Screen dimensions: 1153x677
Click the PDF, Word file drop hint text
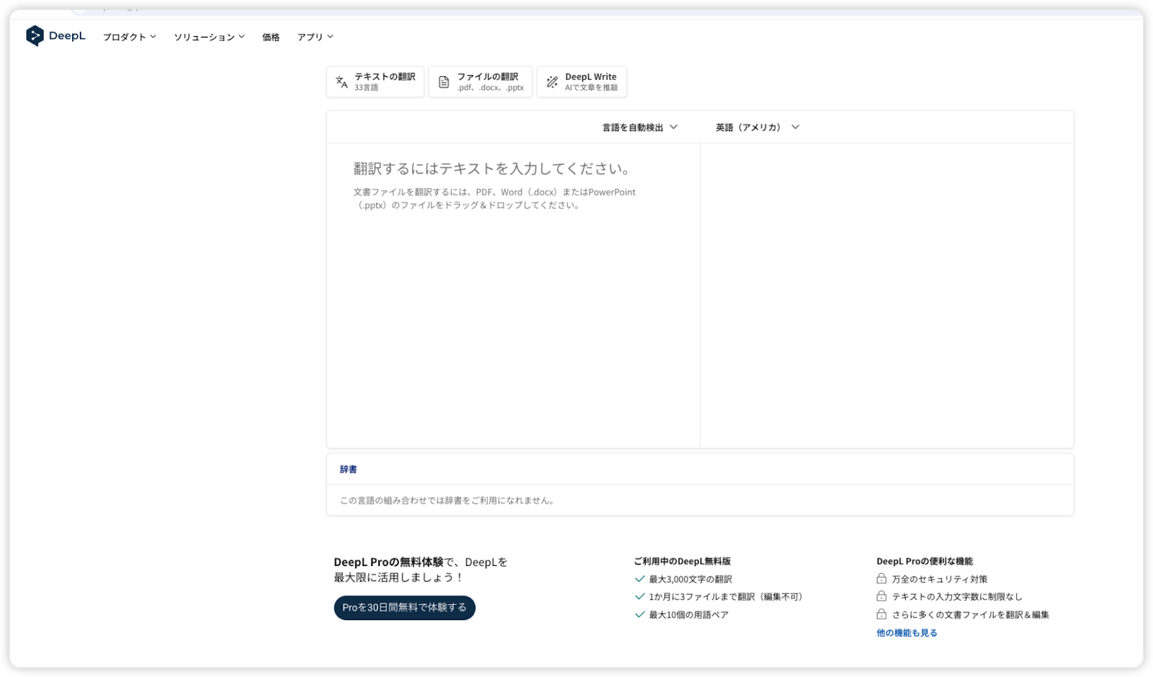pyautogui.click(x=494, y=199)
